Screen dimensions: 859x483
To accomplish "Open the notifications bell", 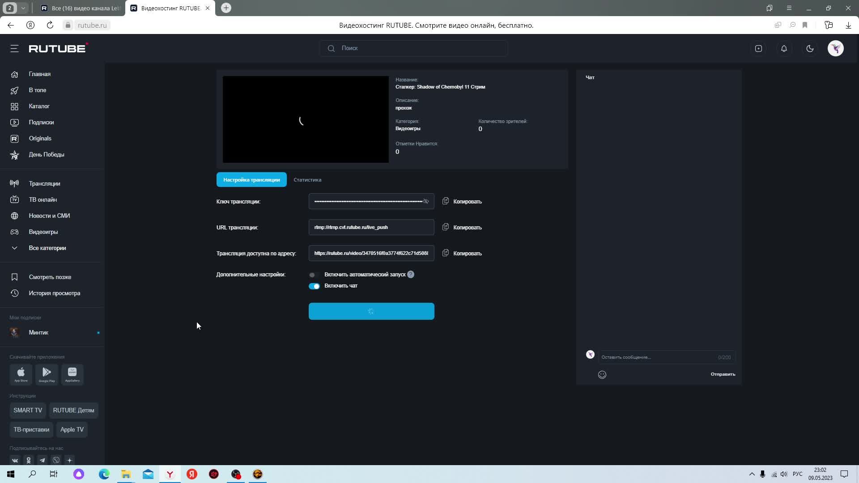I will (x=784, y=48).
